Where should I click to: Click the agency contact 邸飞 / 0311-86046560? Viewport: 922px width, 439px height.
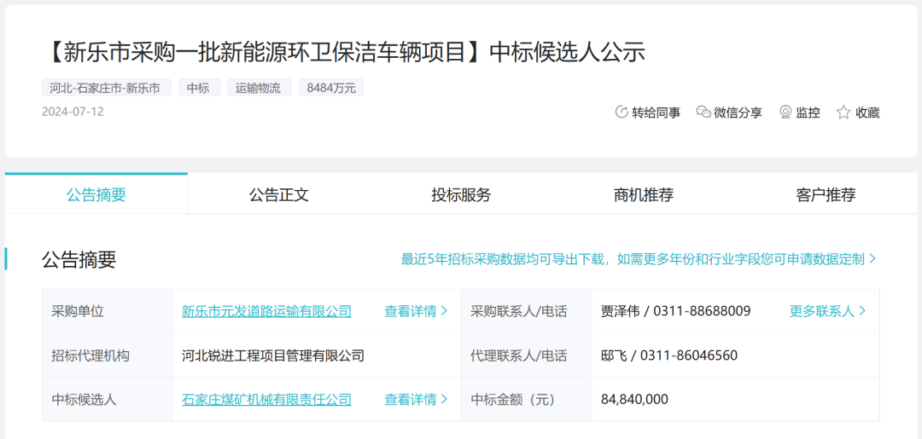pyautogui.click(x=669, y=355)
